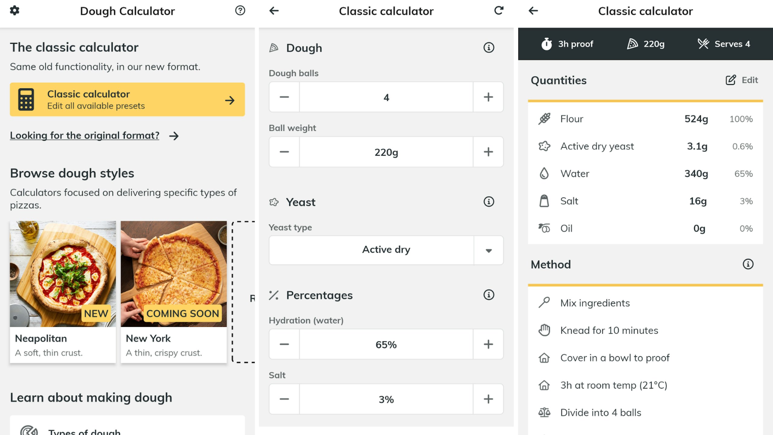Tap the 220g pizza slice icon
Image resolution: width=773 pixels, height=435 pixels.
click(x=632, y=44)
